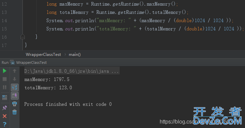Click the Pause output icon

(5, 87)
